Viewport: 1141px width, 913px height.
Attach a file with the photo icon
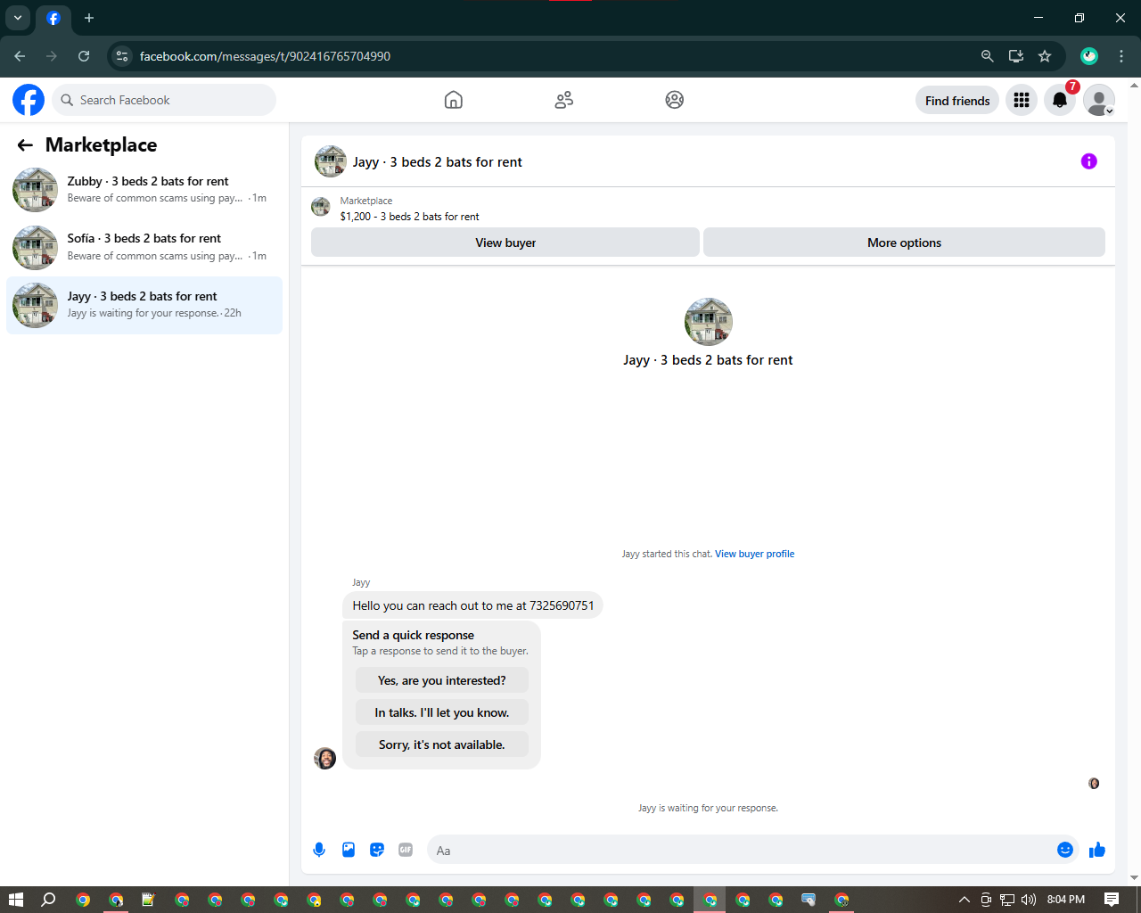coord(349,850)
